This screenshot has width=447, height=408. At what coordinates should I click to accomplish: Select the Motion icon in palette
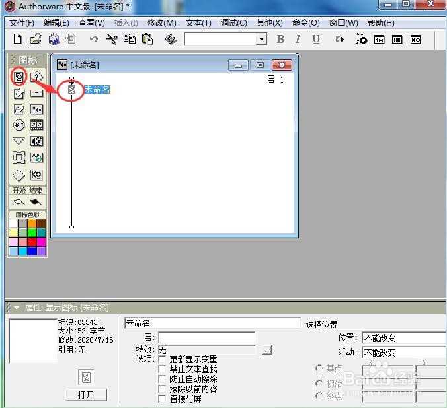point(19,93)
